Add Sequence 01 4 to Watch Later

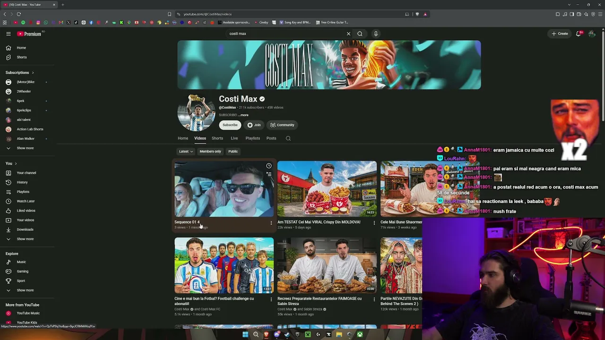click(269, 166)
